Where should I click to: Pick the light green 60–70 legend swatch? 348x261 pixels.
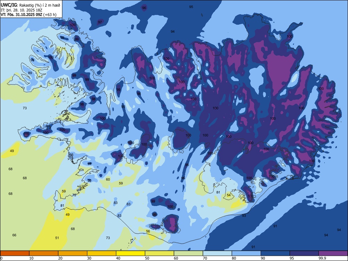point(188,253)
